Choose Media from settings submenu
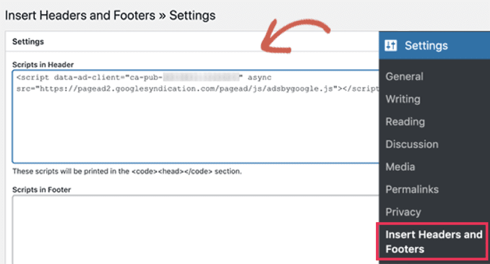Viewport: 490px width, 264px height. tap(400, 167)
